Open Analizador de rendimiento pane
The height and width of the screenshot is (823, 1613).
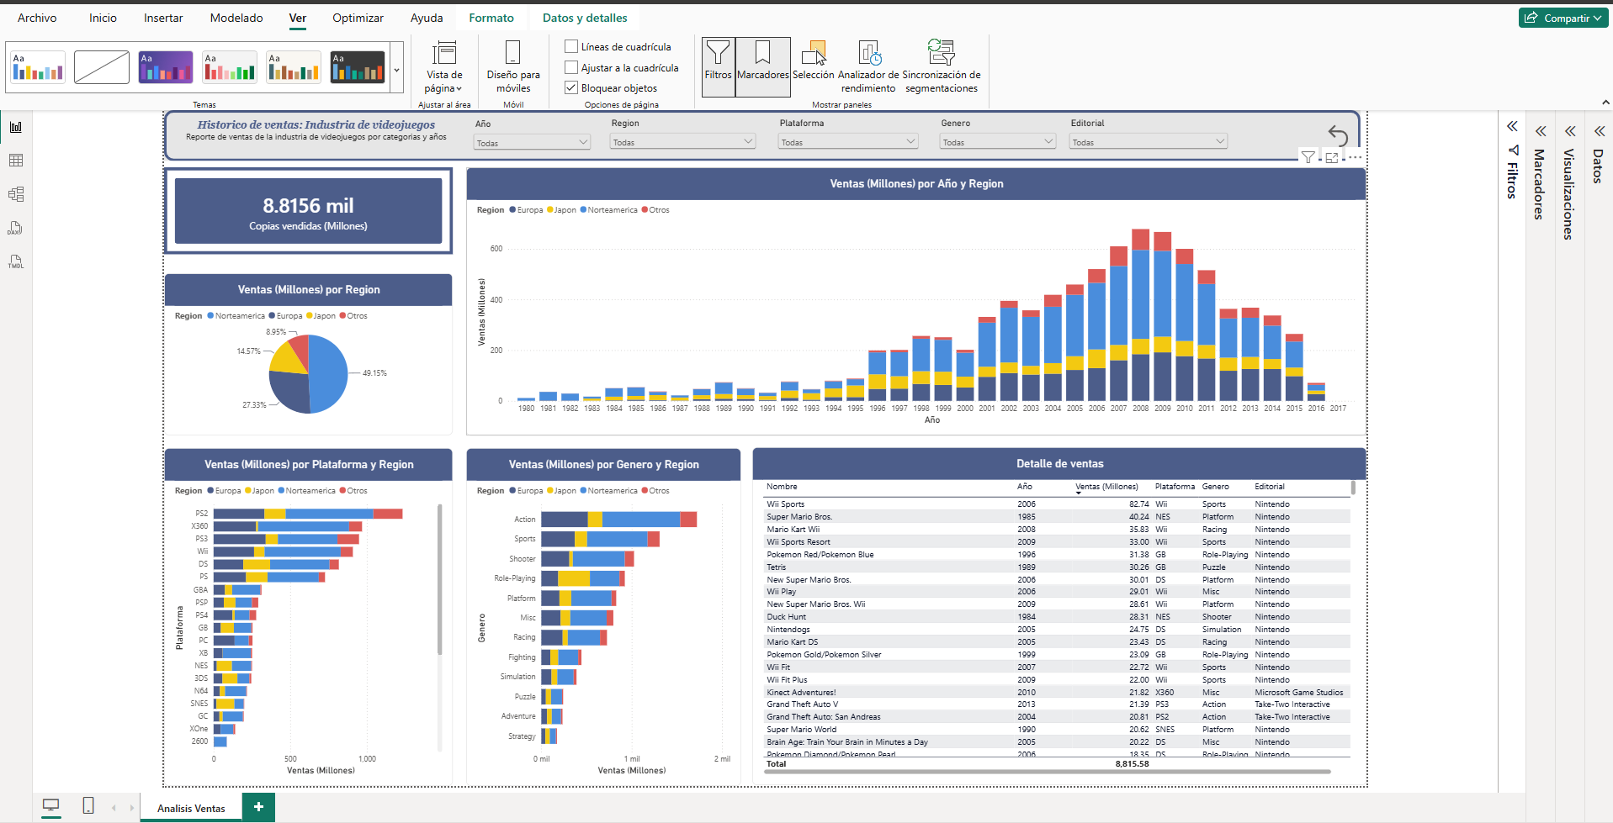(x=868, y=67)
